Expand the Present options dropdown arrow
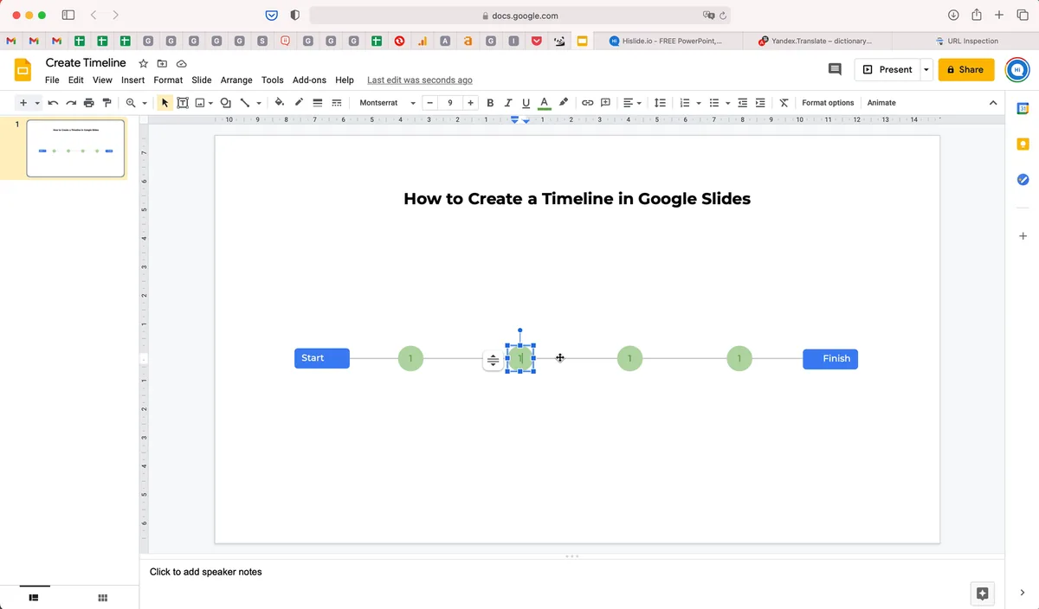This screenshot has height=609, width=1039. pyautogui.click(x=926, y=69)
